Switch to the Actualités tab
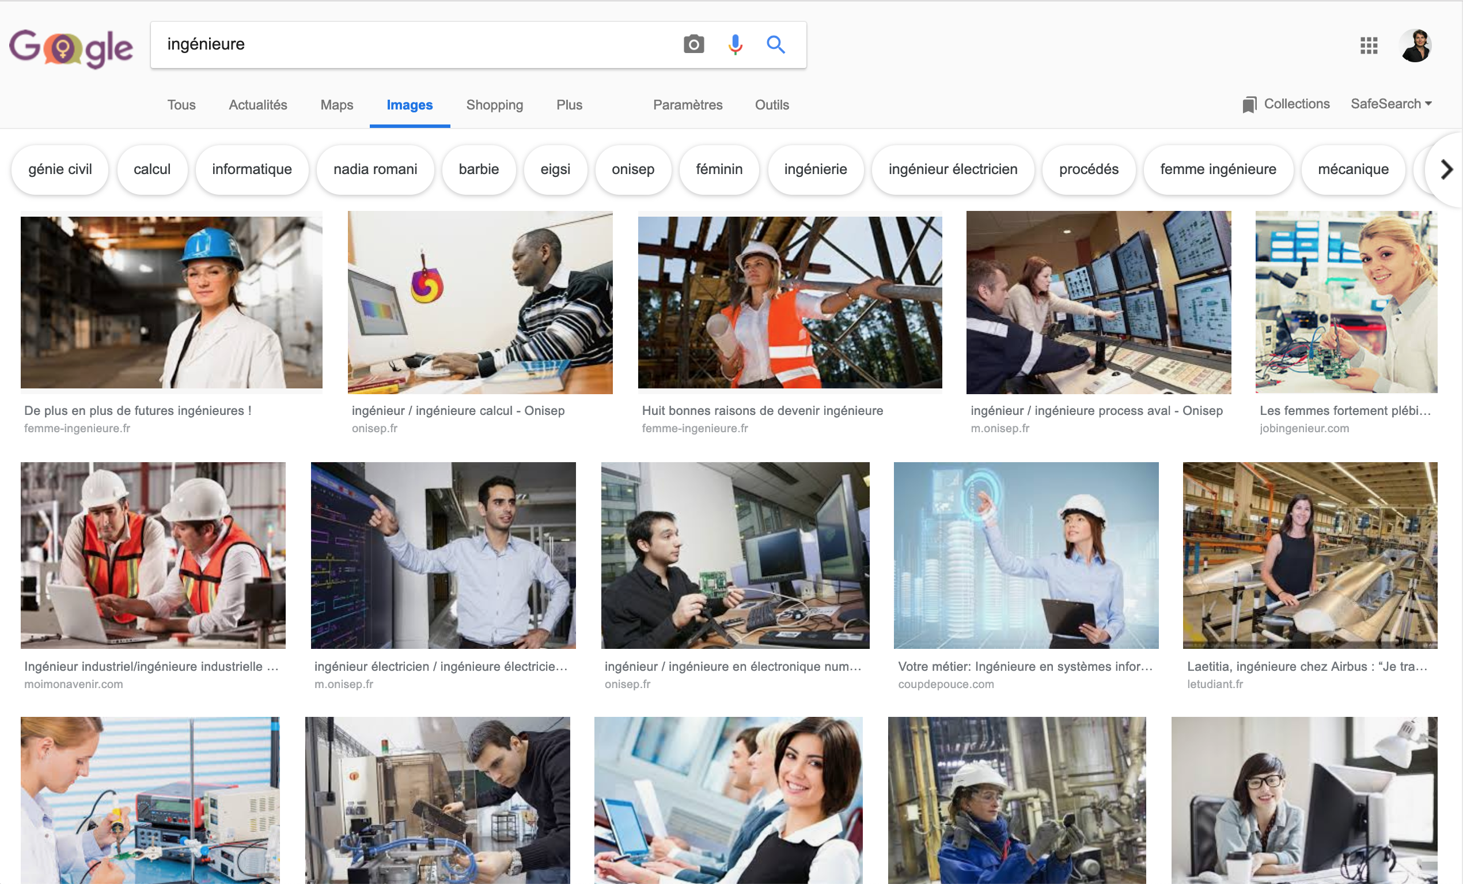This screenshot has height=884, width=1463. click(x=257, y=105)
